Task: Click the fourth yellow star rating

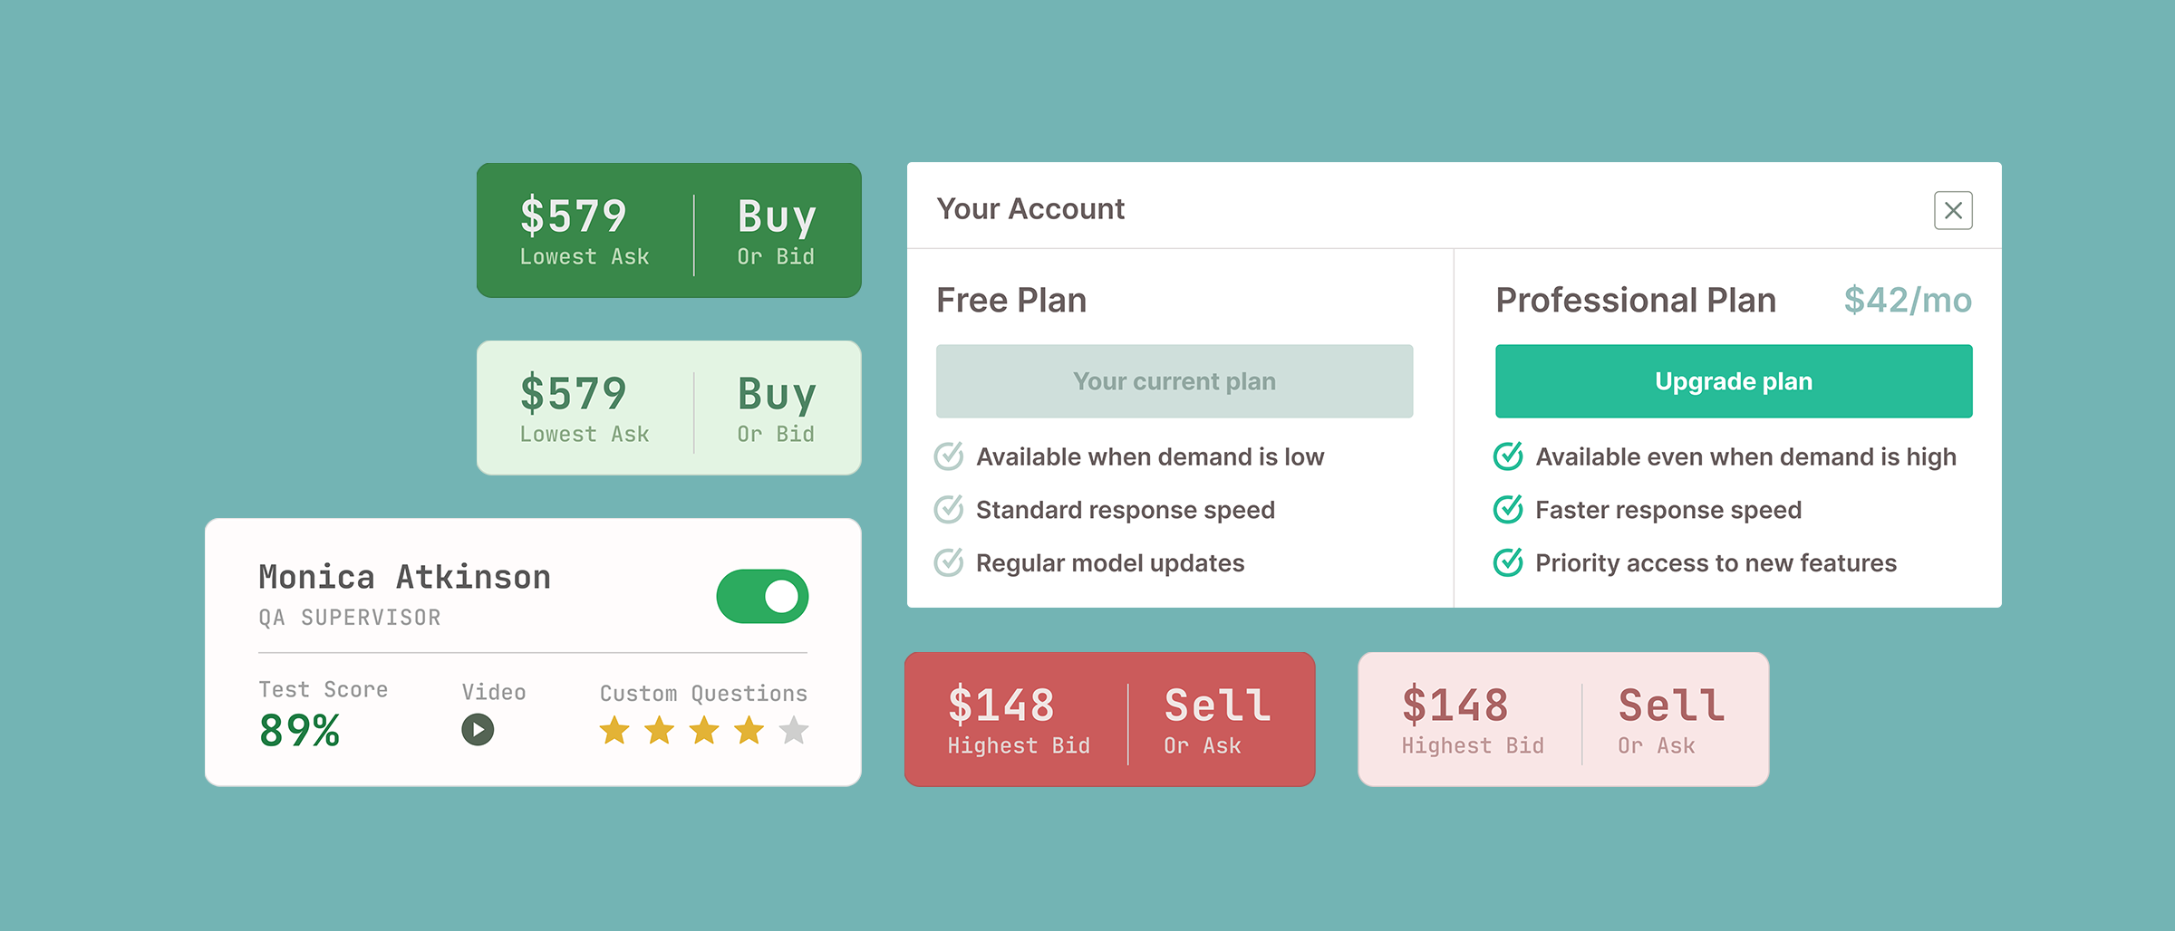Action: pyautogui.click(x=749, y=729)
